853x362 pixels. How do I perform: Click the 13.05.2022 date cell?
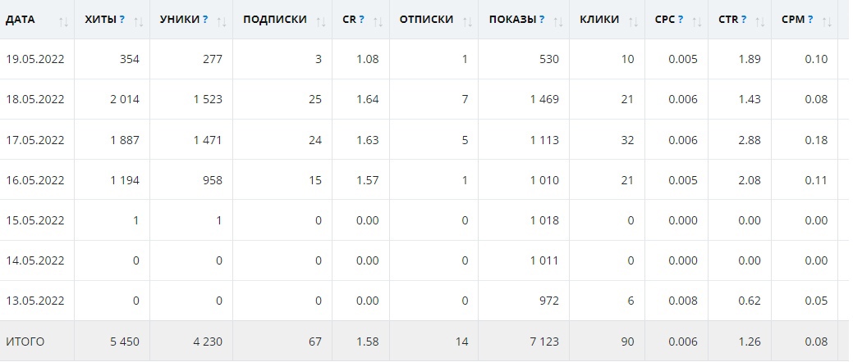pos(35,301)
